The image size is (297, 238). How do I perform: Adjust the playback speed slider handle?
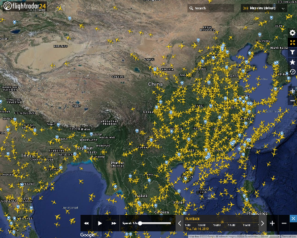[x=140, y=223]
